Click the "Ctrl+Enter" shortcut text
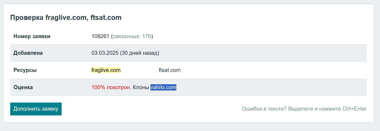The image size is (380, 131). (x=354, y=109)
